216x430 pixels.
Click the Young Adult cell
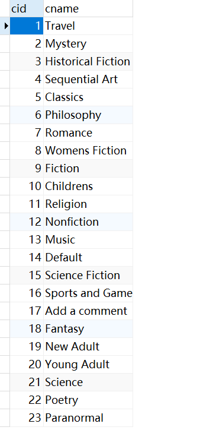click(88, 365)
